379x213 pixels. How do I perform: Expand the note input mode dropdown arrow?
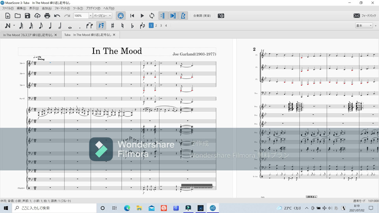(x=14, y=25)
